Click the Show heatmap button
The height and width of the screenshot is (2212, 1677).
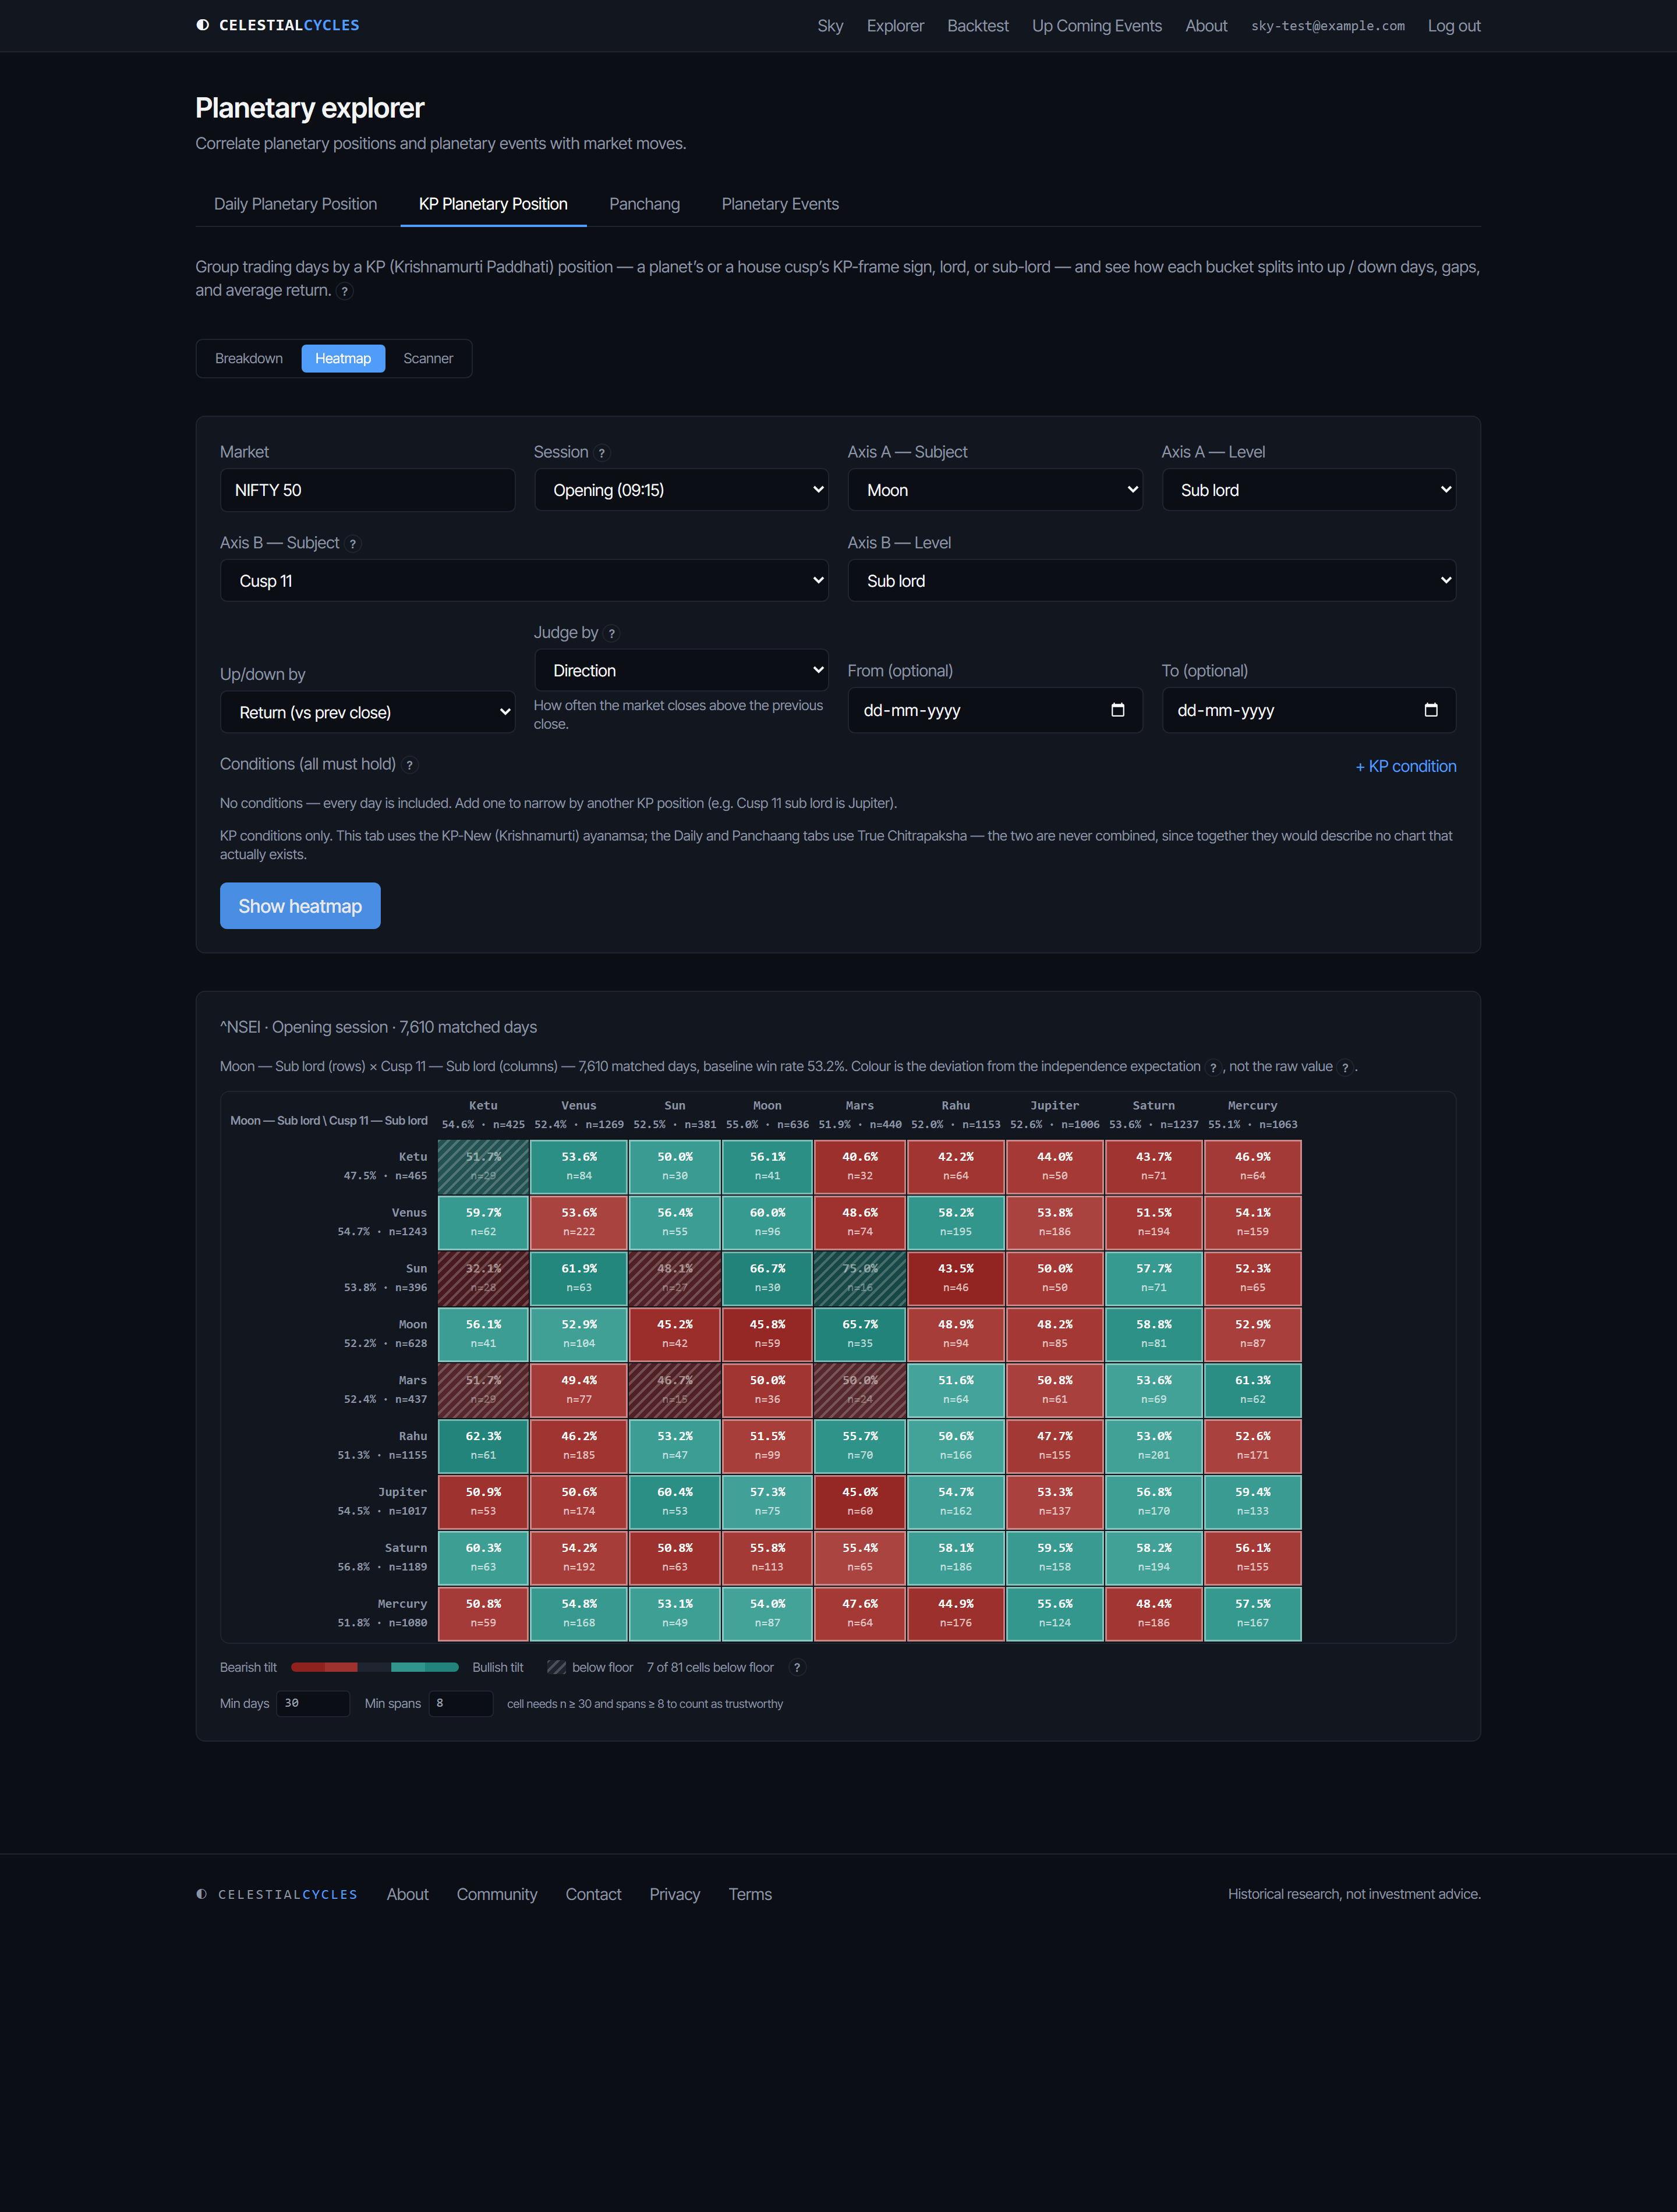pos(300,906)
